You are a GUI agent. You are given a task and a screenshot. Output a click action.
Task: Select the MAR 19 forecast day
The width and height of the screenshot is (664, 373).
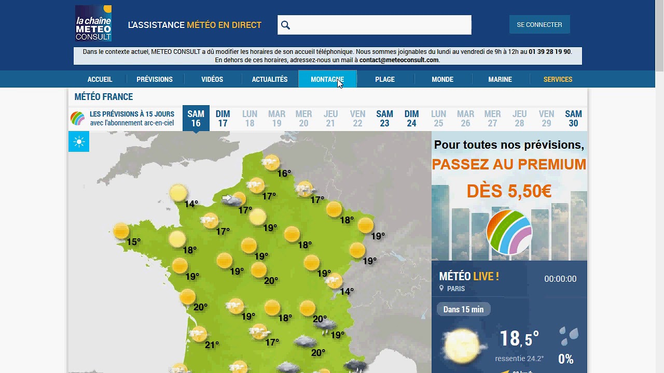click(277, 118)
